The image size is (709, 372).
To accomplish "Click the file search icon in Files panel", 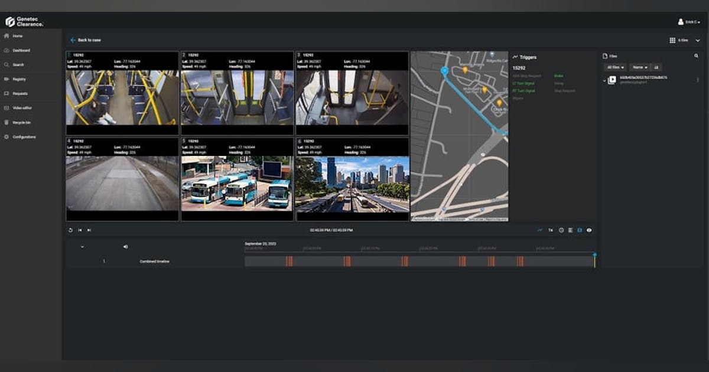I will pyautogui.click(x=696, y=56).
